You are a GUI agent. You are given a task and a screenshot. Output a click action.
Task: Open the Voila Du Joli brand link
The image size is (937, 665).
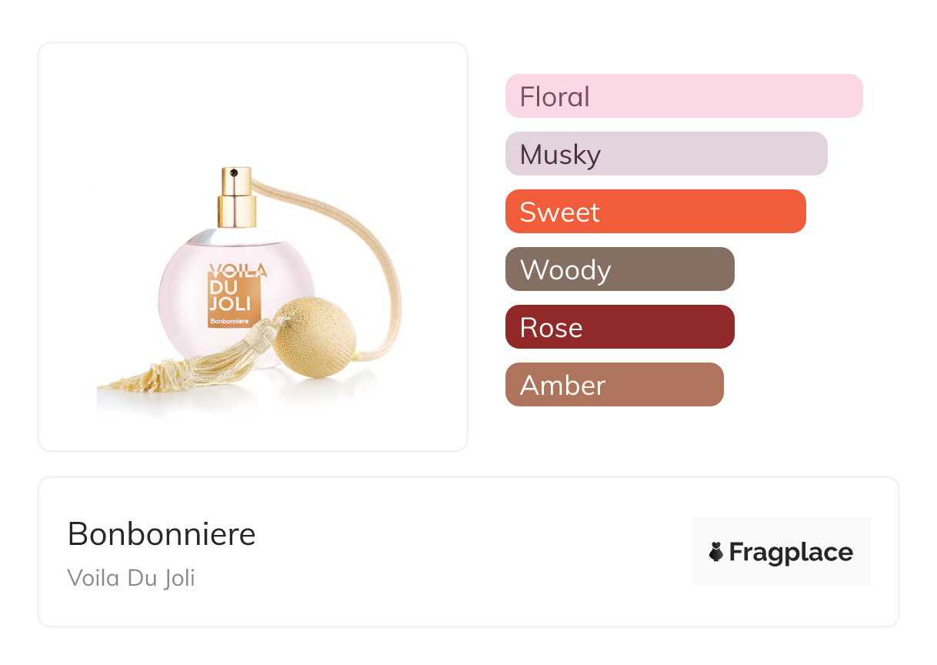131,578
